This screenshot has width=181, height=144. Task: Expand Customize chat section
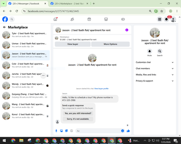[x=155, y=62]
